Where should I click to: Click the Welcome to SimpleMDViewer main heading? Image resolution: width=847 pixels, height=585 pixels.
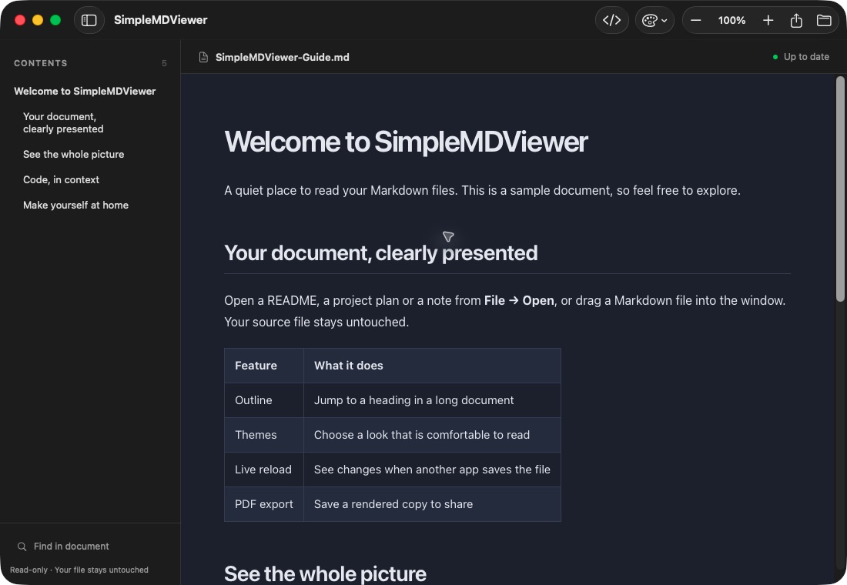(x=406, y=142)
